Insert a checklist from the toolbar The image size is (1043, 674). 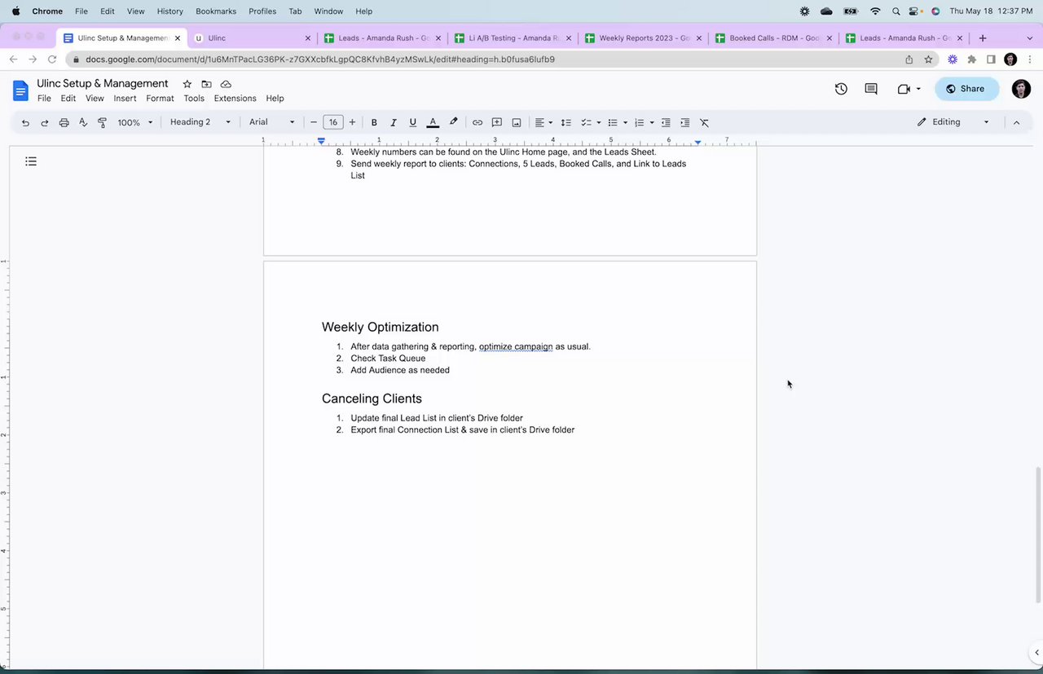coord(586,122)
